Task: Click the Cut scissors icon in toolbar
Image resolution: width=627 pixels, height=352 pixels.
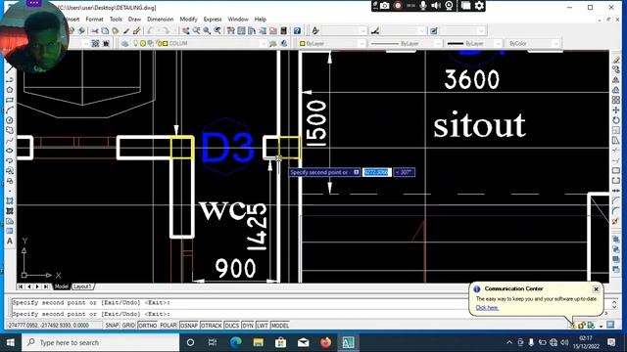Action: [x=95, y=30]
